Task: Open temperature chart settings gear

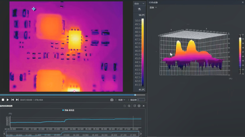Action: pos(139,106)
